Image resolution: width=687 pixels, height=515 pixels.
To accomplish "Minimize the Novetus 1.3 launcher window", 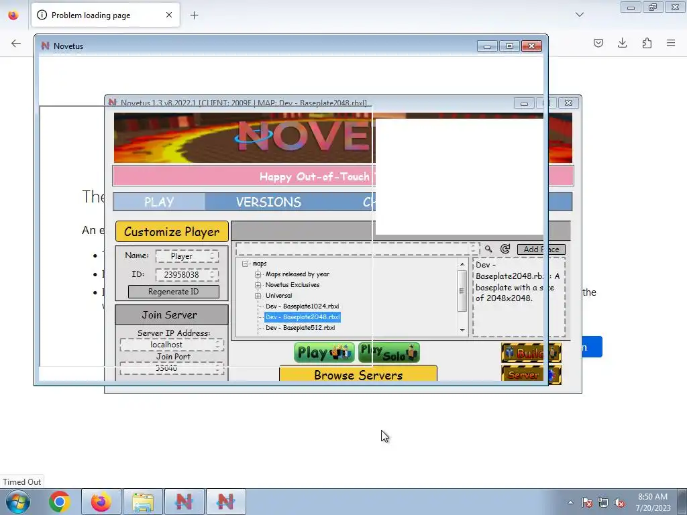I will [524, 103].
